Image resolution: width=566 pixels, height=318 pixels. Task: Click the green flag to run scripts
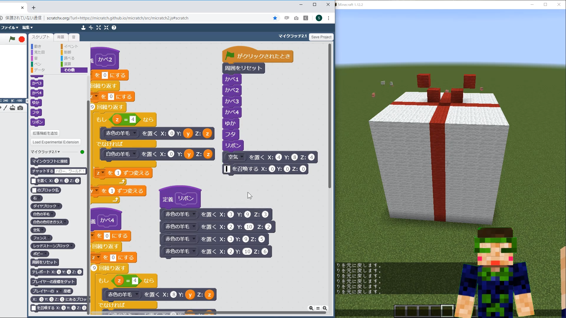pos(12,39)
